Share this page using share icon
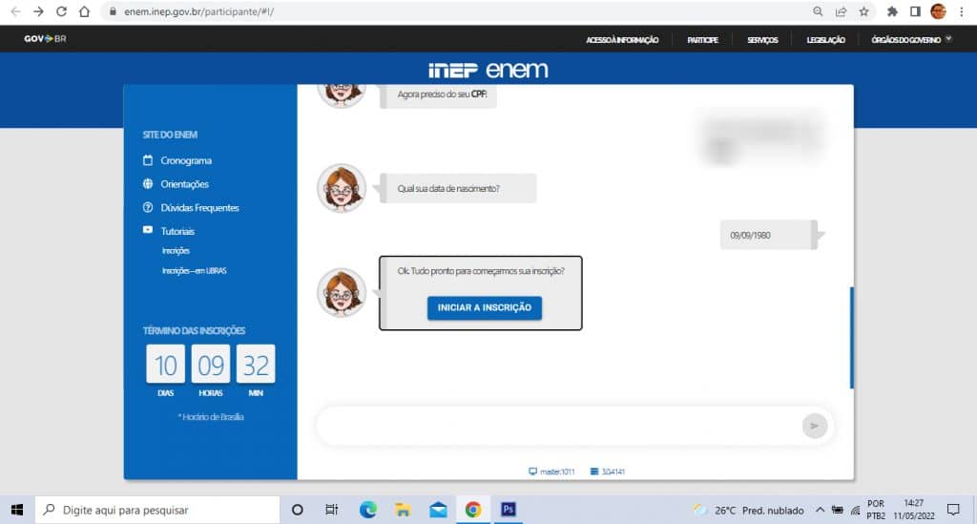The image size is (977, 524). coord(842,11)
